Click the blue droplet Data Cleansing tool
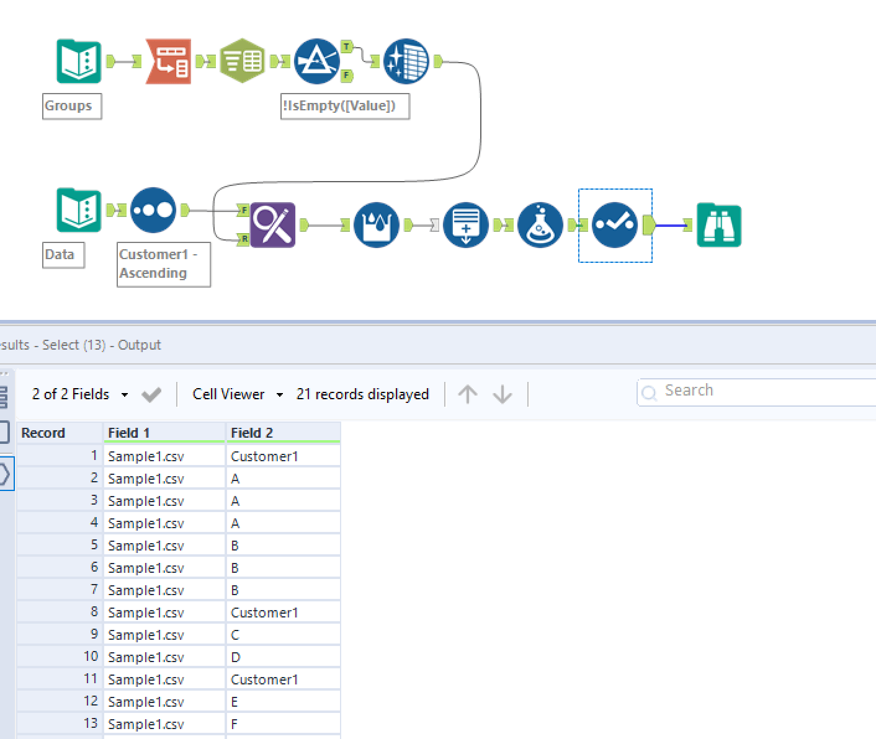The height and width of the screenshot is (739, 876). 377,225
